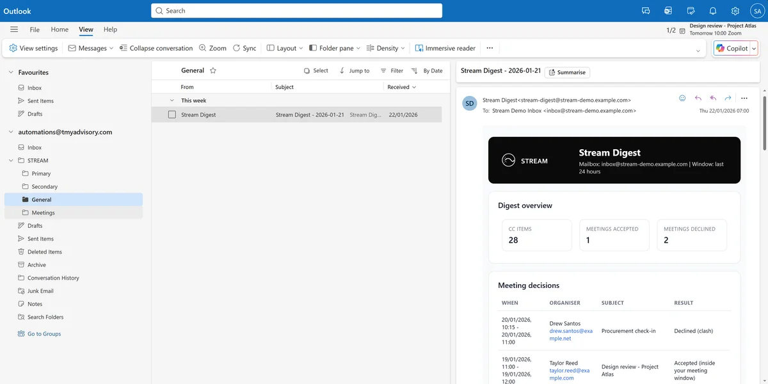Click the Sync icon in the toolbar

click(x=237, y=48)
